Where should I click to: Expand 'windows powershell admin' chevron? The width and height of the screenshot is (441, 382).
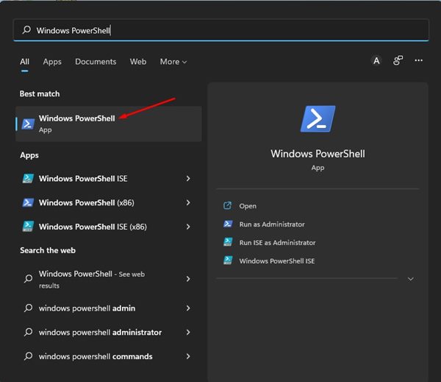point(188,308)
